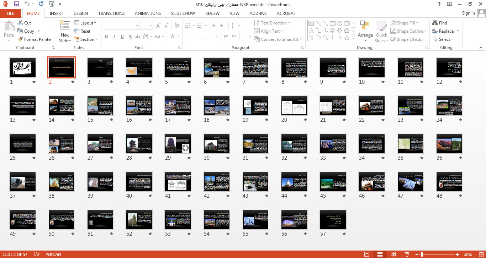Screen dimensions: 486x258
Task: Click Start From Beginning icon in title bar
Action: [x=52, y=4]
